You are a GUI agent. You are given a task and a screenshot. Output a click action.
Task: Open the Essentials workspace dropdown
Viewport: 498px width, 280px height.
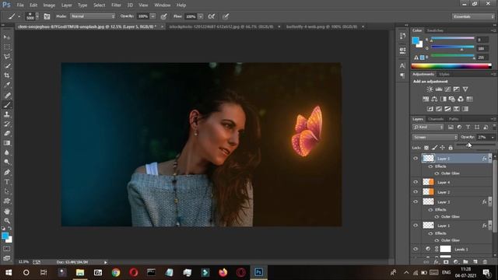coord(473,16)
